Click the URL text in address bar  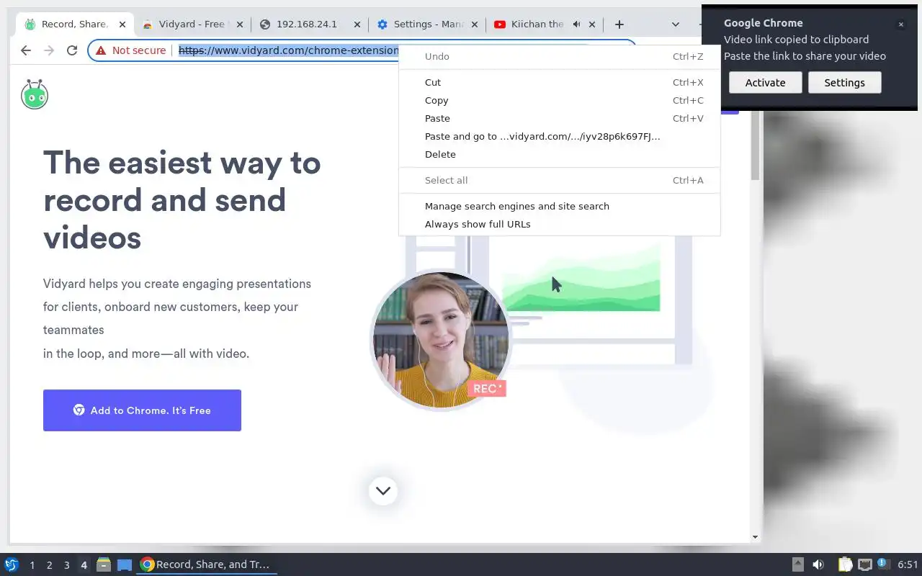(x=288, y=50)
